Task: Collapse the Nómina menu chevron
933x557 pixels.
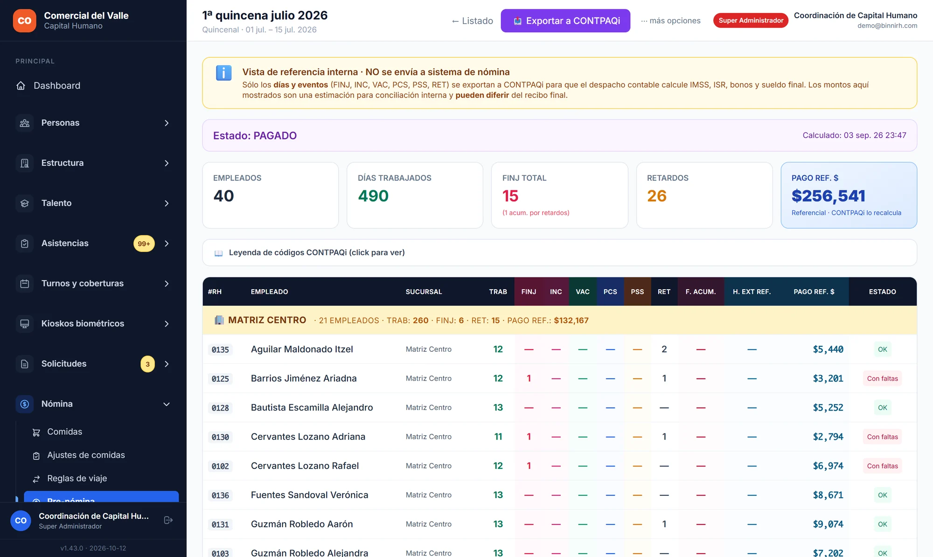Action: click(167, 404)
